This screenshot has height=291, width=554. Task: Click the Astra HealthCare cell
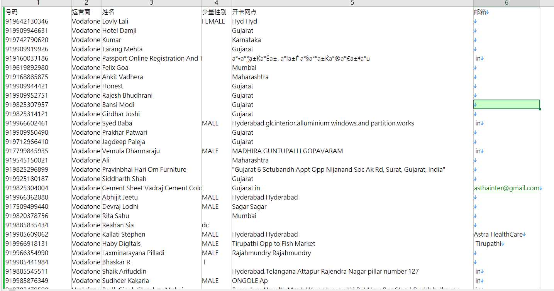[x=507, y=234]
